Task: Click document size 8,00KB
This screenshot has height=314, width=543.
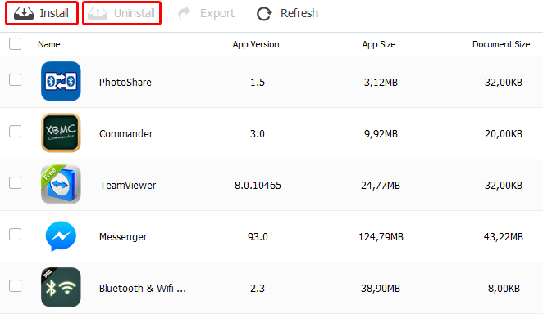Action: (504, 288)
